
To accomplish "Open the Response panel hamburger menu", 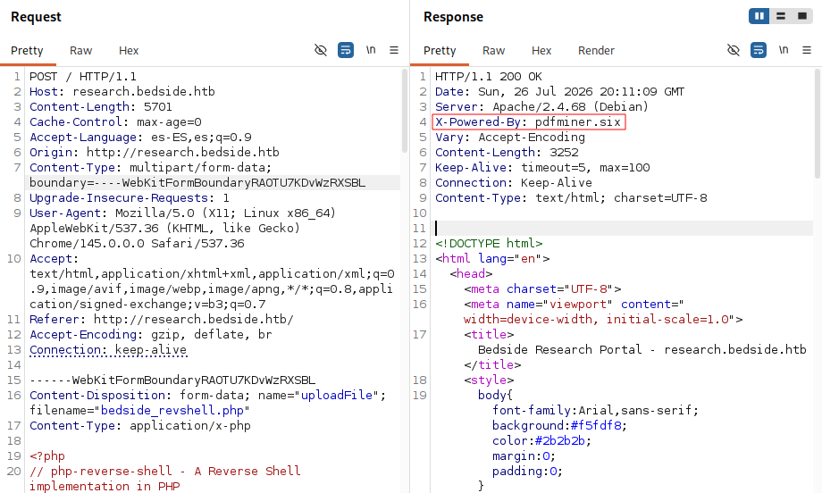I will (x=806, y=50).
